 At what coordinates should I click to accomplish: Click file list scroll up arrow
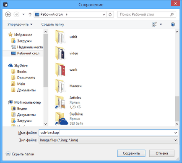coord(177,32)
